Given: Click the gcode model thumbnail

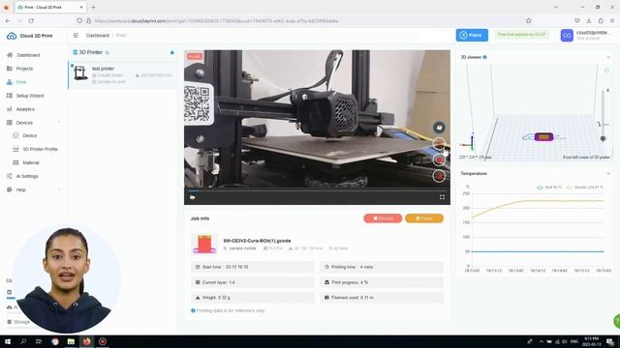Looking at the screenshot, I should click(204, 244).
